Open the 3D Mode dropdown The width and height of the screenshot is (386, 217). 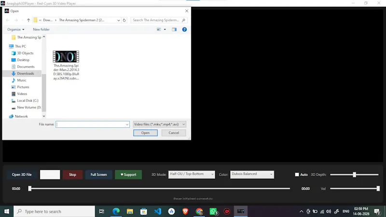(192, 175)
